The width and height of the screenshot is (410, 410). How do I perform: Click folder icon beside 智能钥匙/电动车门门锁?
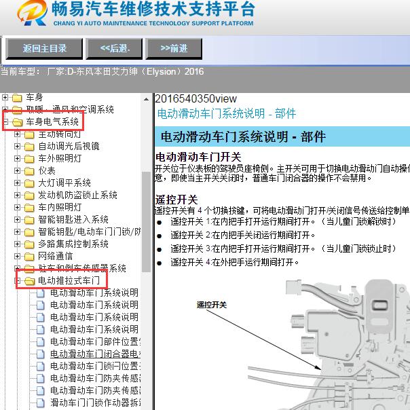[x=29, y=232]
